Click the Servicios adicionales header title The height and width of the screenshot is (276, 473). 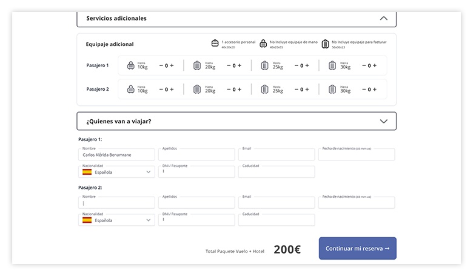point(116,18)
